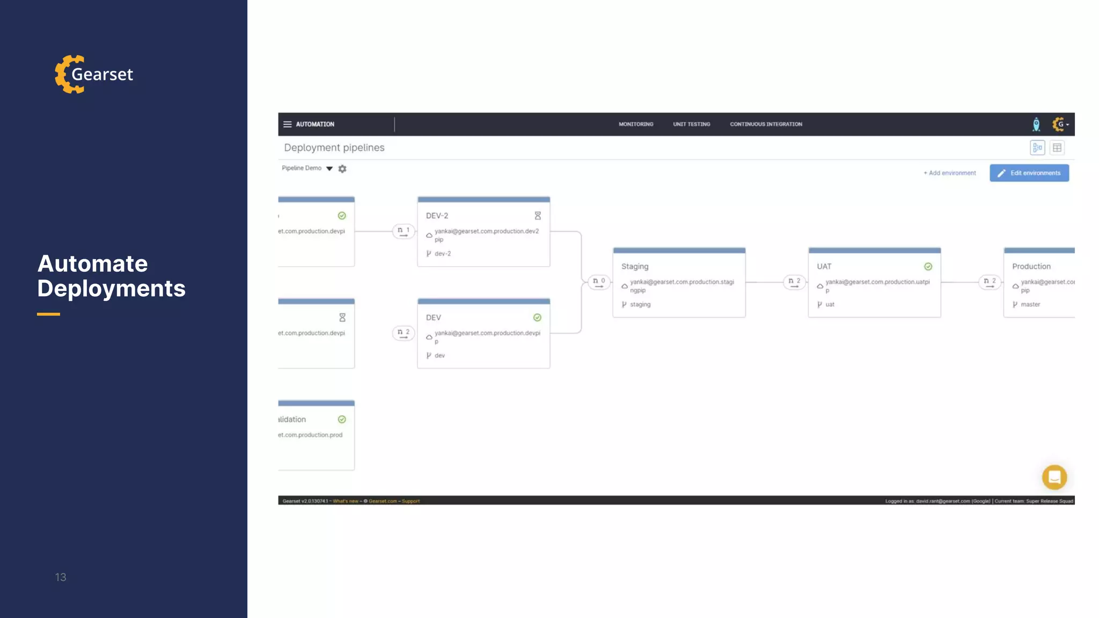Click the pull request badge between Staging and UAT

pos(794,282)
